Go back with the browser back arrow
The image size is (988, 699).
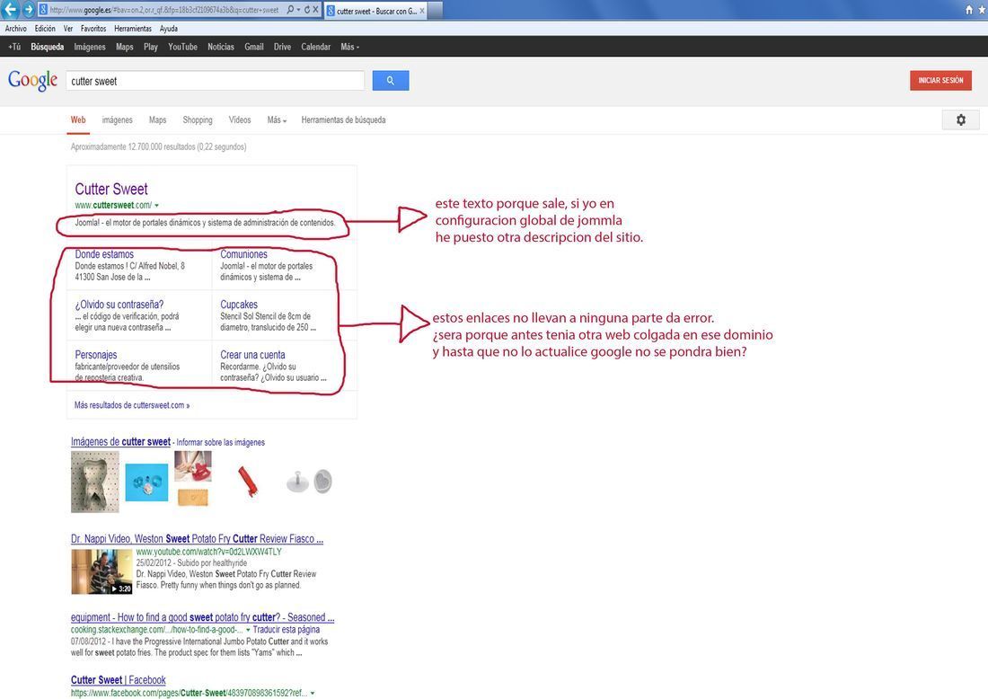11,10
